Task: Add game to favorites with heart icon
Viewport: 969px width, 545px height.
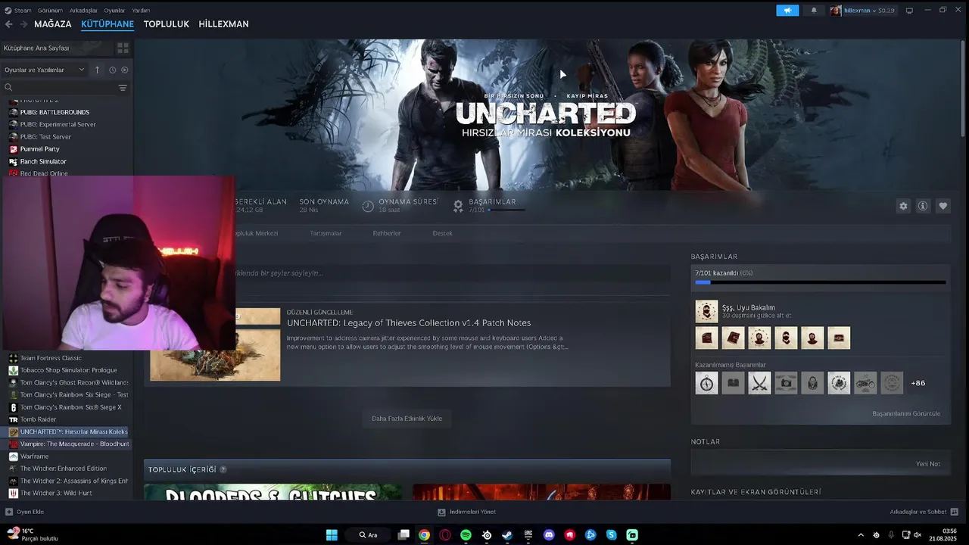Action: [x=943, y=206]
